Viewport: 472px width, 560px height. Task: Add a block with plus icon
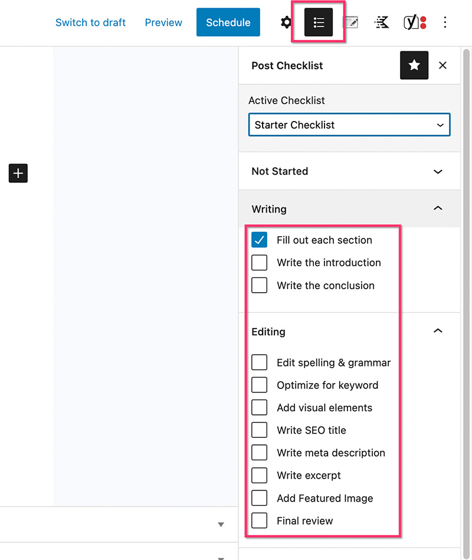(18, 173)
